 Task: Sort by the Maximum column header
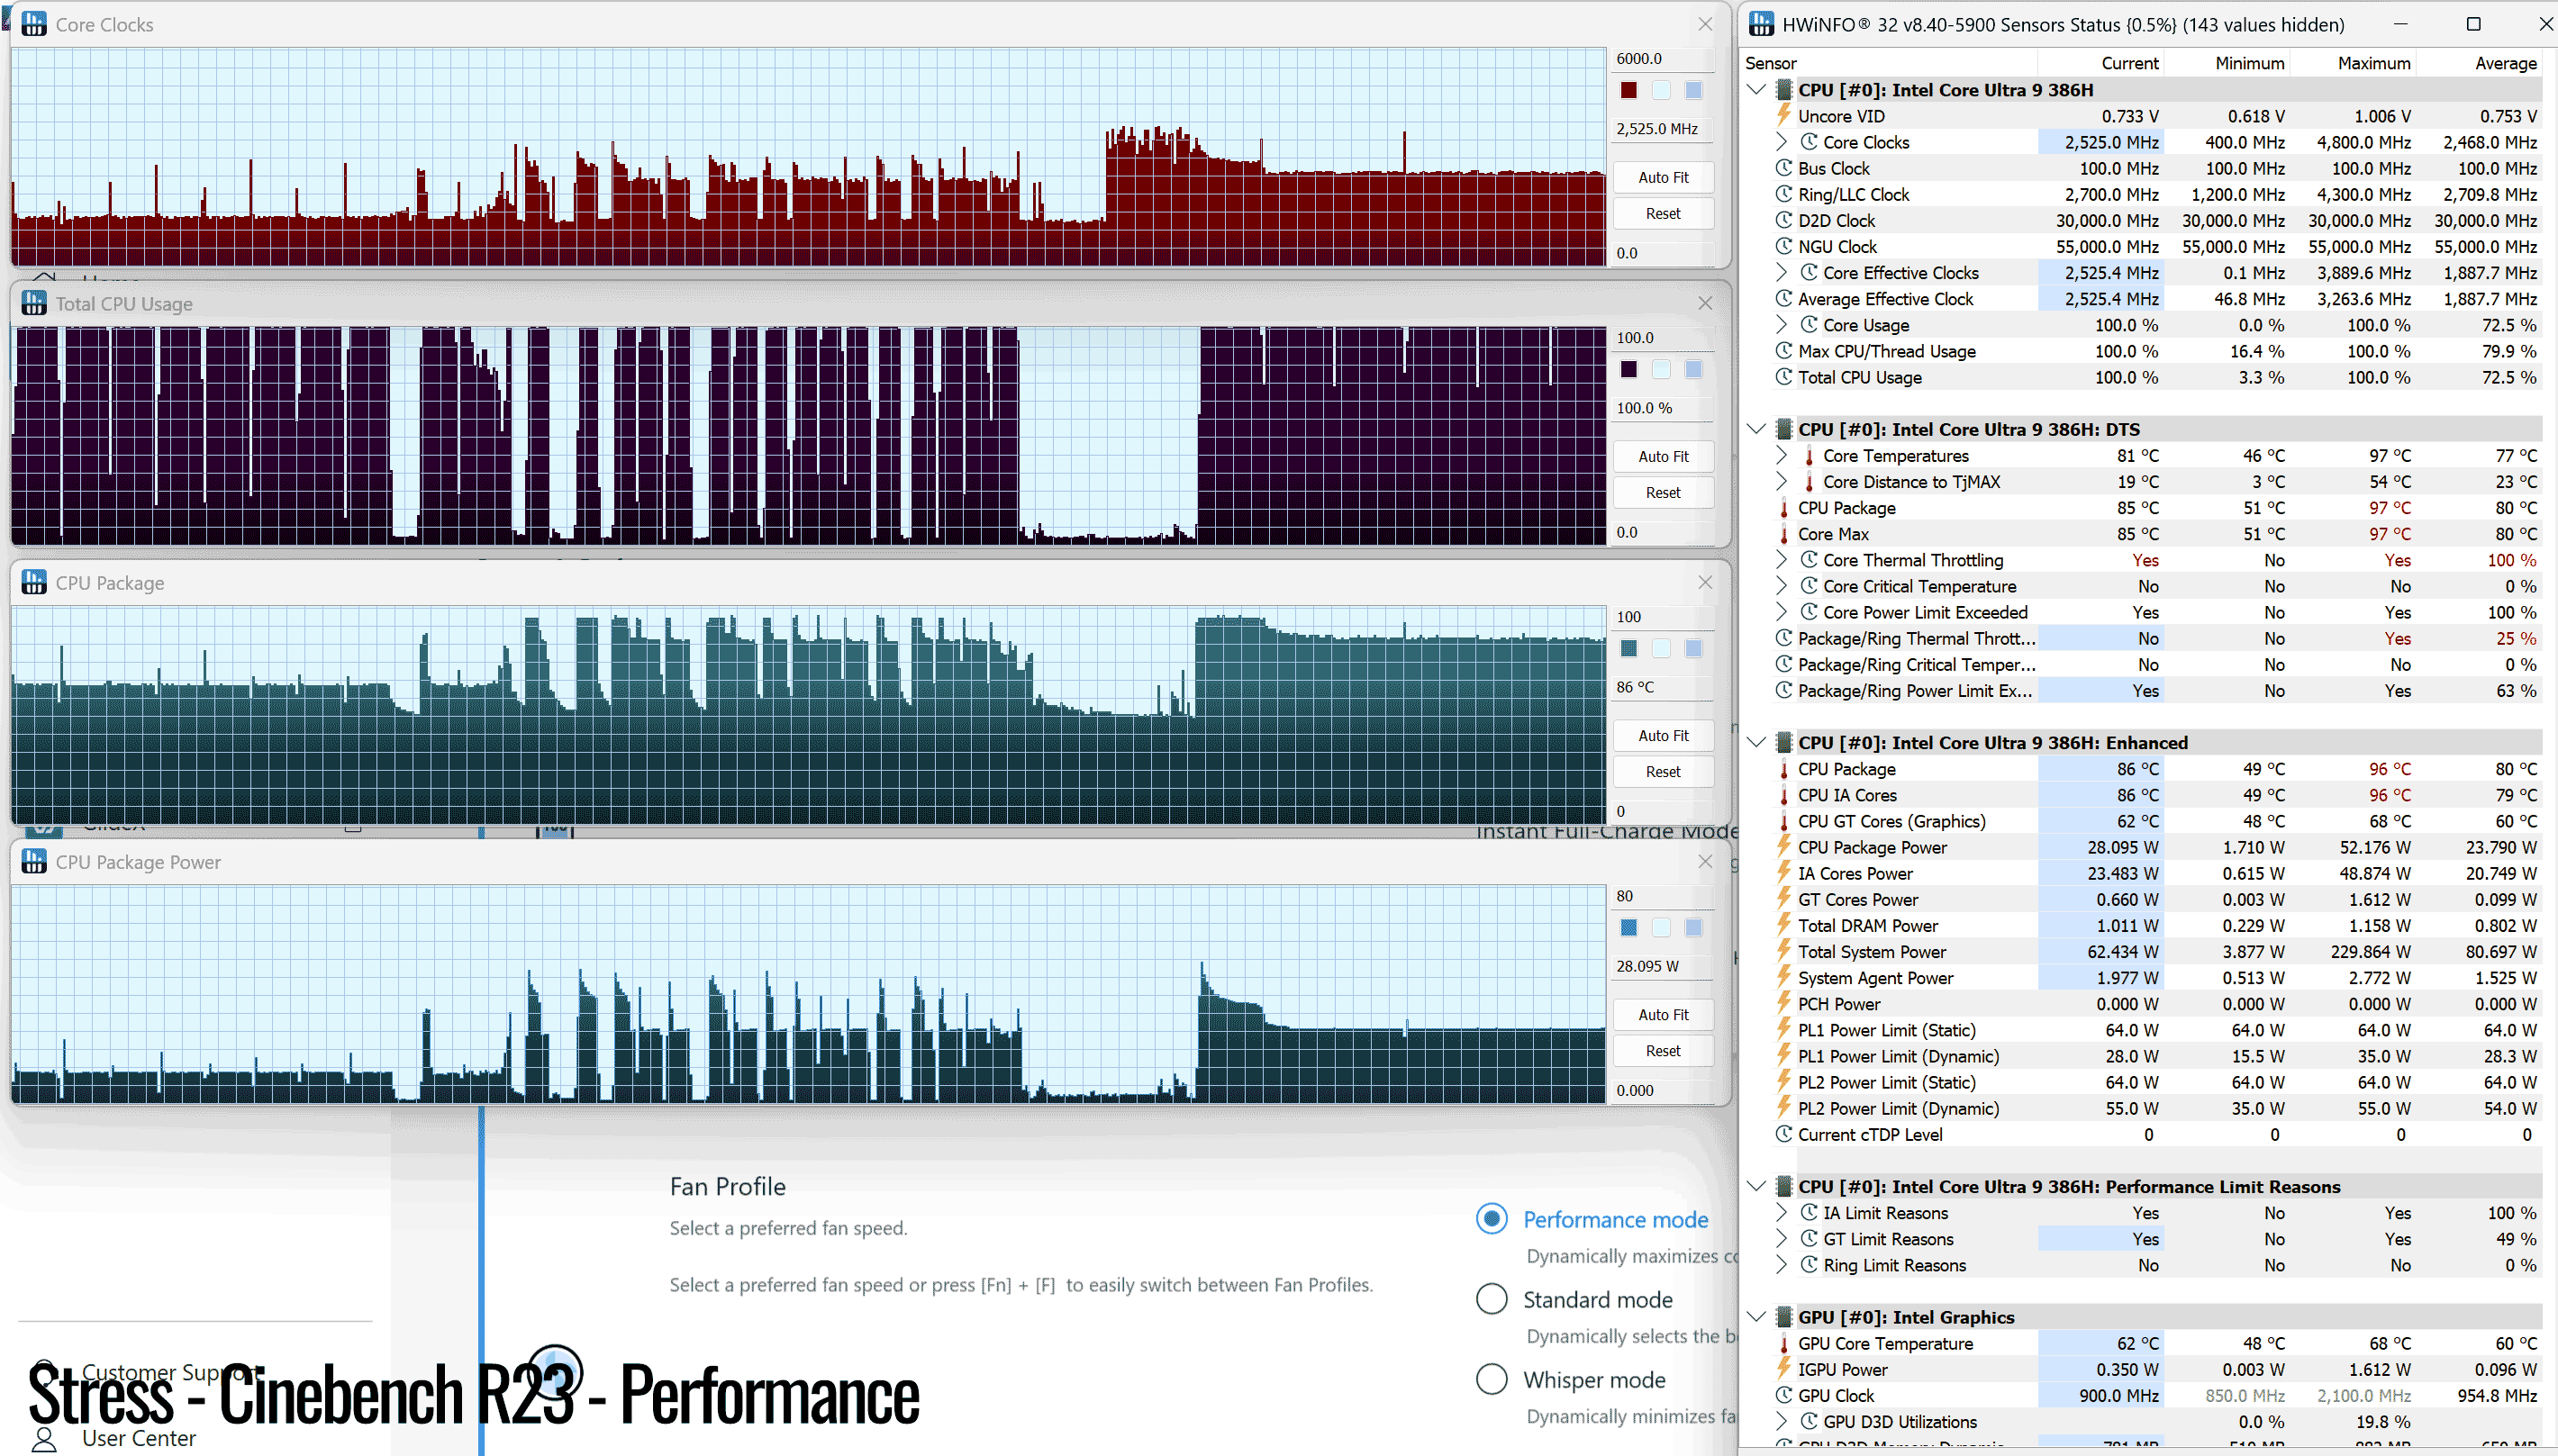coord(2374,63)
